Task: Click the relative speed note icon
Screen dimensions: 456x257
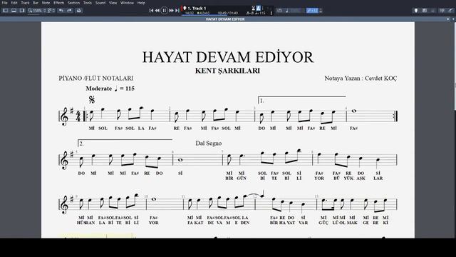Action: coord(286,11)
